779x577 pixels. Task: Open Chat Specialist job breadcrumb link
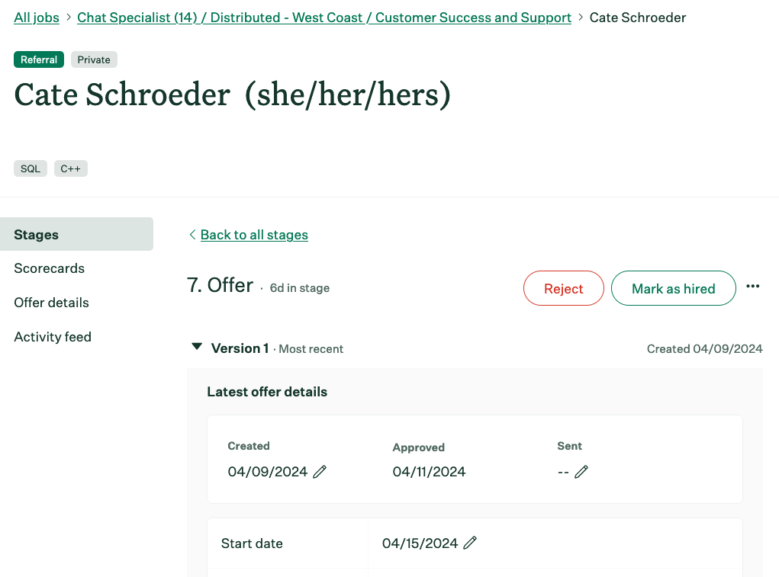coord(324,18)
